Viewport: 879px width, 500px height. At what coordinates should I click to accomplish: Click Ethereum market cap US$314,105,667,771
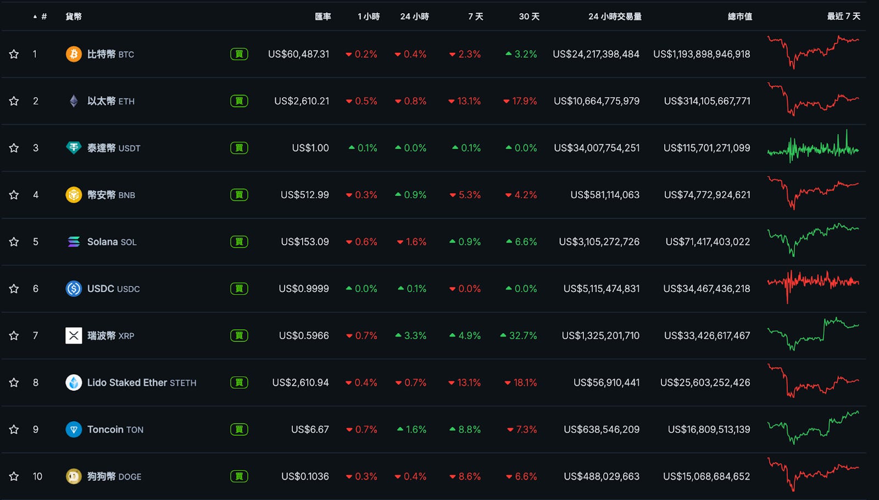pyautogui.click(x=707, y=101)
